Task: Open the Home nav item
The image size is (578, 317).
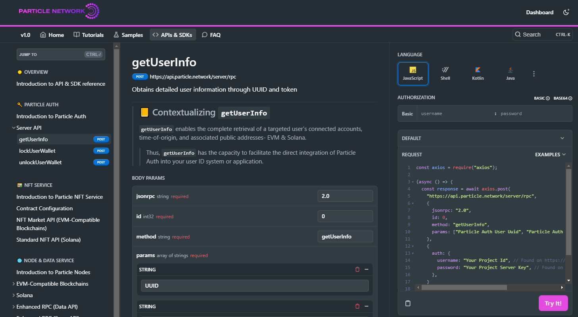Action: [52, 35]
